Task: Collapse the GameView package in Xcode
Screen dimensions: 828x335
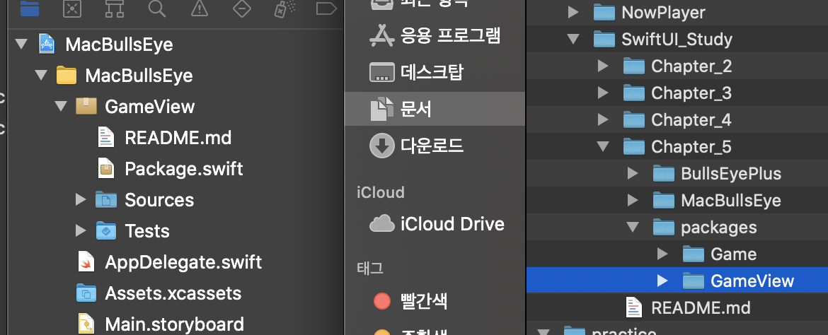Action: tap(60, 107)
